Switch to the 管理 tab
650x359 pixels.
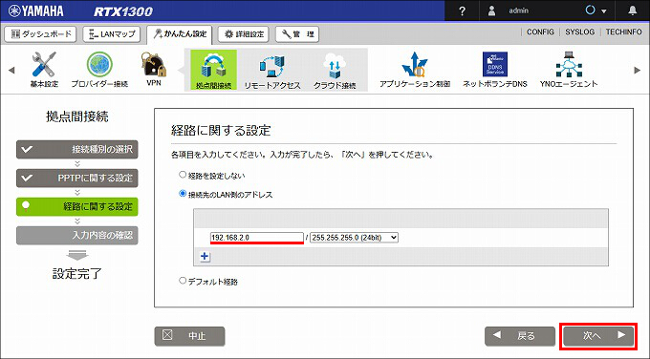coord(297,34)
